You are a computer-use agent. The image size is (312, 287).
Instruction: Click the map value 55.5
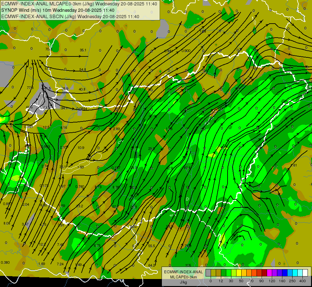[152, 246]
